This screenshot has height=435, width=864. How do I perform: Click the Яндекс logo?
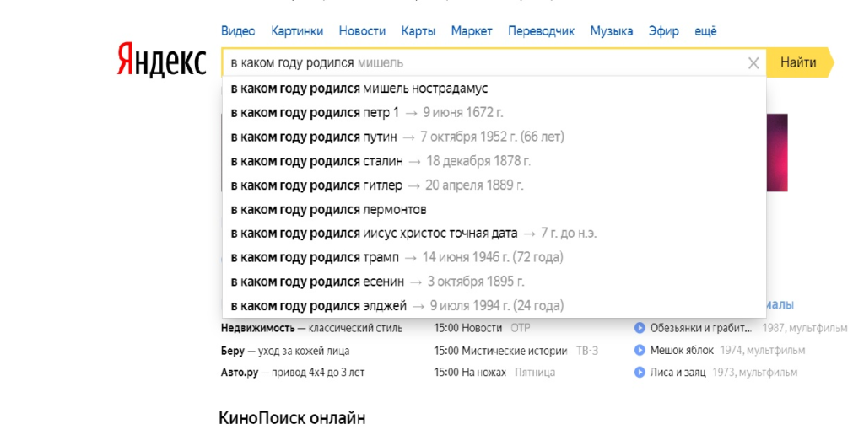click(x=161, y=60)
